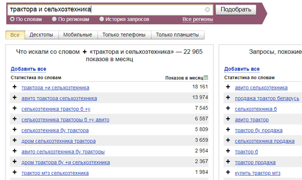This screenshot has width=302, height=180.
Task: Click "Добавить все" above the keyword statistics
Action: (x=28, y=69)
